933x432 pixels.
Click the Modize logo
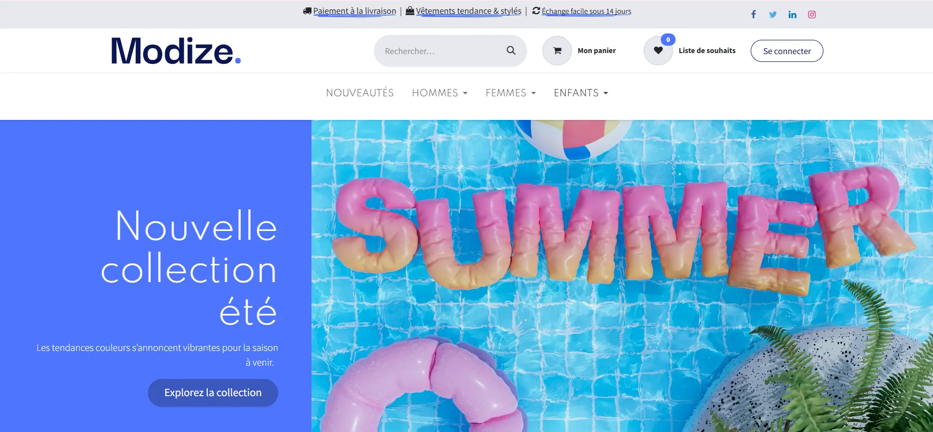pyautogui.click(x=176, y=51)
